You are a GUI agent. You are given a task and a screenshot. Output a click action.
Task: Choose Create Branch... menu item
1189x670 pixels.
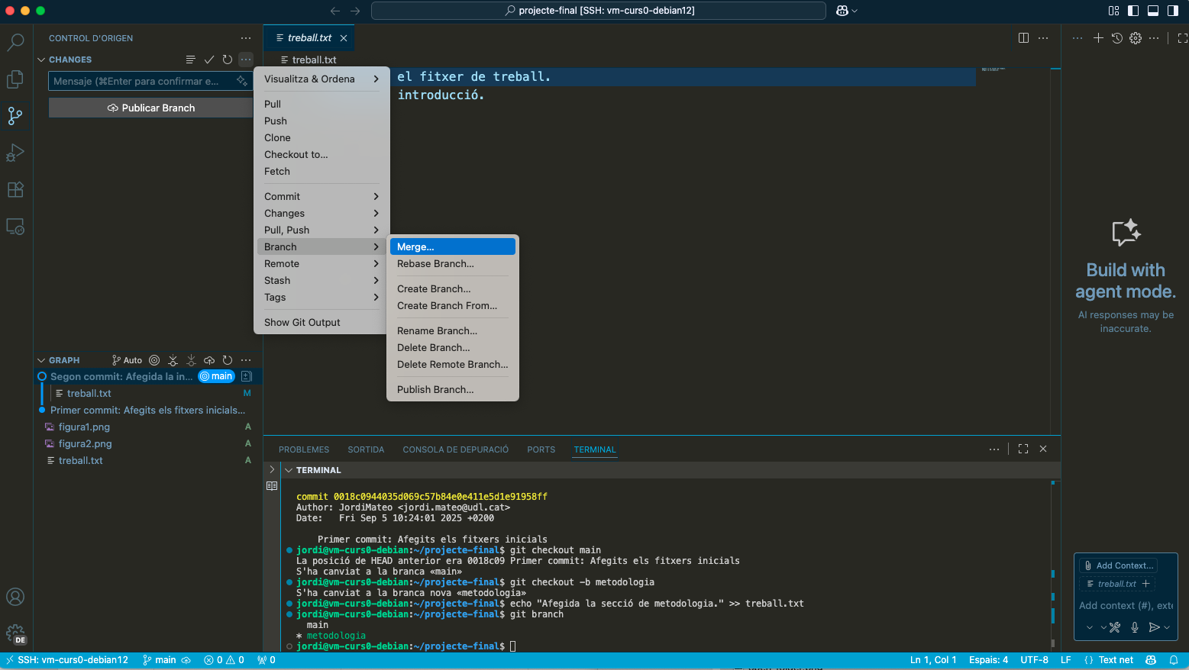point(453,288)
